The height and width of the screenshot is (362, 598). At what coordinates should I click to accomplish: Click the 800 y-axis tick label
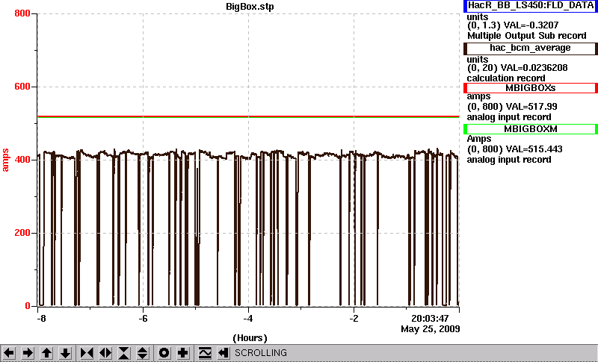22,13
